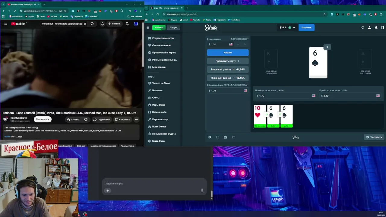Start voice input in chat box
386x217 pixels.
202,190
